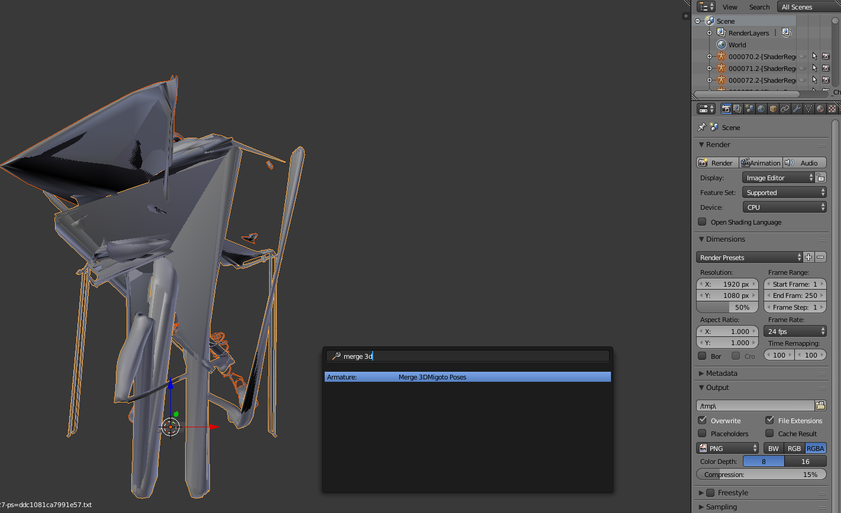This screenshot has width=841, height=513.
Task: Enable Open Shading Language checkbox
Action: point(702,222)
